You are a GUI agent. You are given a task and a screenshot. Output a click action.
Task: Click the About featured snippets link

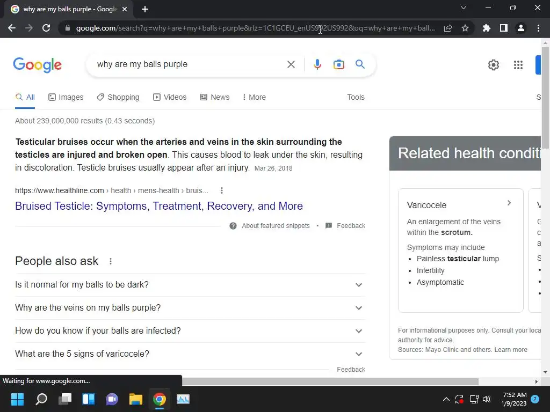coord(276,226)
